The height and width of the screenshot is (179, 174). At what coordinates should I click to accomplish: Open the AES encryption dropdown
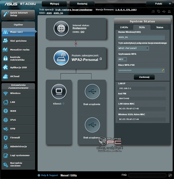122,59
